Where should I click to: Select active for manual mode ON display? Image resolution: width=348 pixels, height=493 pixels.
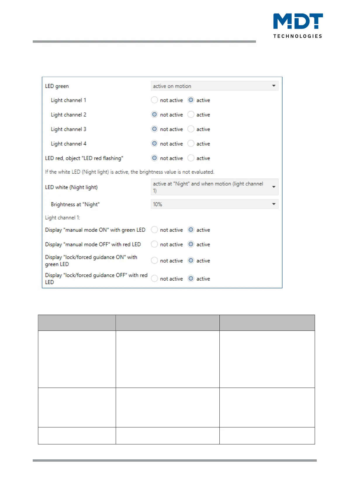[x=191, y=230]
